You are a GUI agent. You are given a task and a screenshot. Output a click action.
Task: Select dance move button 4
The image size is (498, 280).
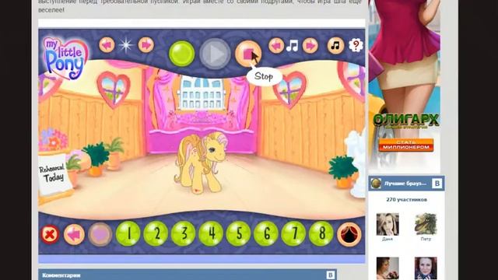pyautogui.click(x=211, y=233)
